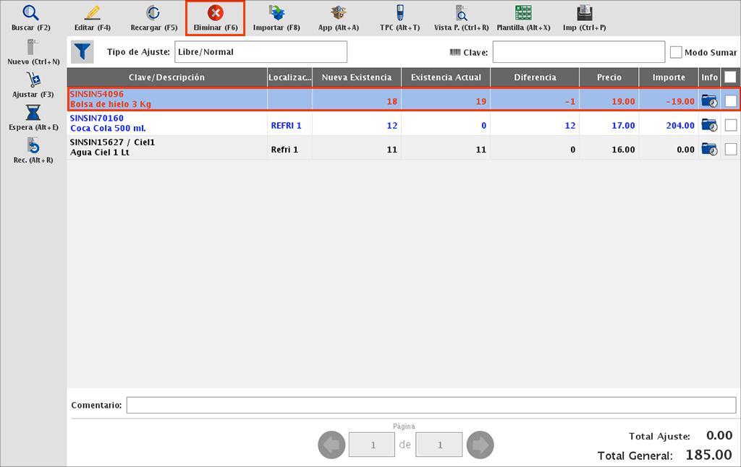Open Info history icon for Bolsa de hielo

(x=709, y=101)
